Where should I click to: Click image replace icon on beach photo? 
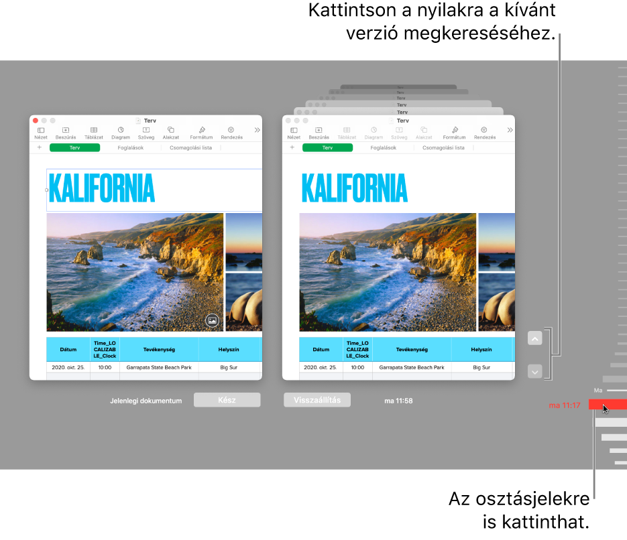212,320
